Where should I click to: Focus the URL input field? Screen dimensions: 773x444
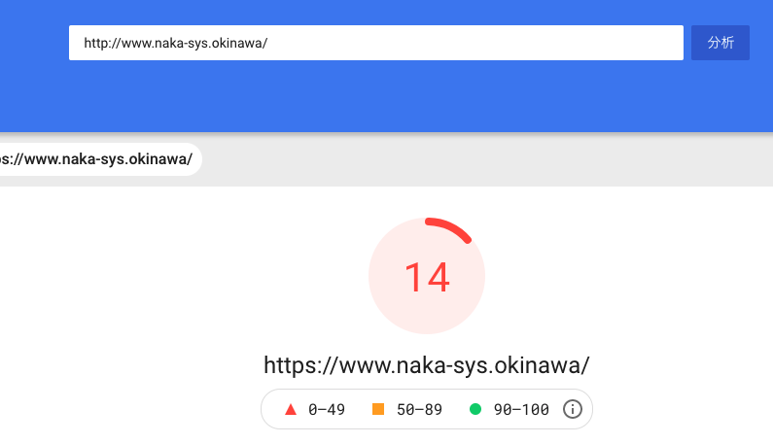click(375, 43)
